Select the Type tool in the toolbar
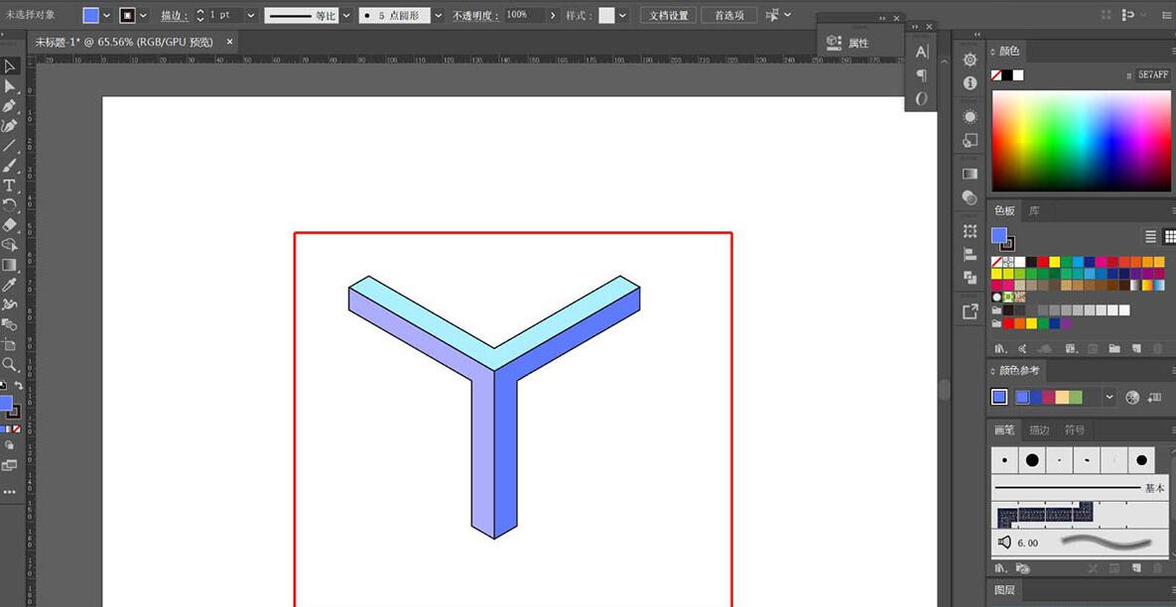The width and height of the screenshot is (1176, 607). tap(10, 185)
